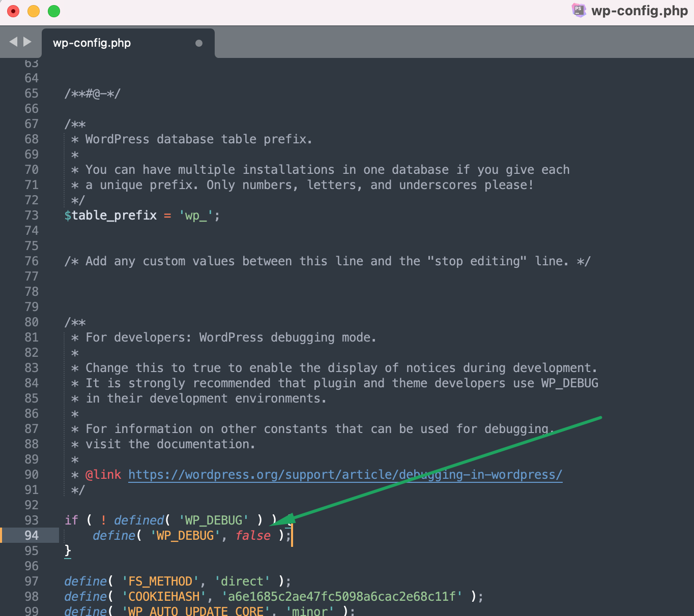Click line number 90 in the gutter
This screenshot has height=616, width=694.
pos(32,475)
